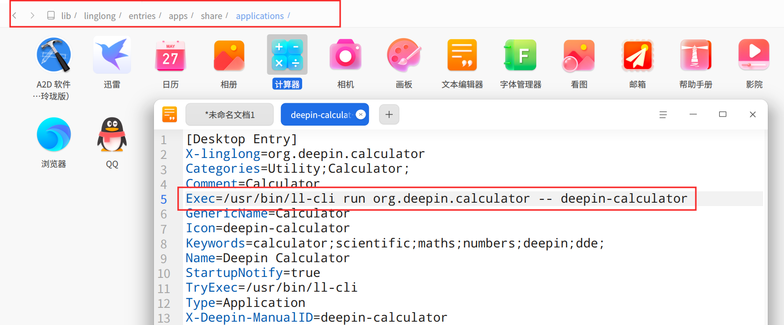Image resolution: width=784 pixels, height=325 pixels.
Task: Add a new editor tab with plus button
Action: (x=389, y=115)
